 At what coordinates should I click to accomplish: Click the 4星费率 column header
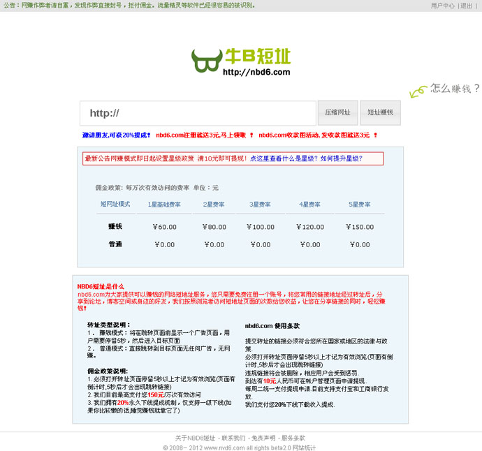coord(309,205)
